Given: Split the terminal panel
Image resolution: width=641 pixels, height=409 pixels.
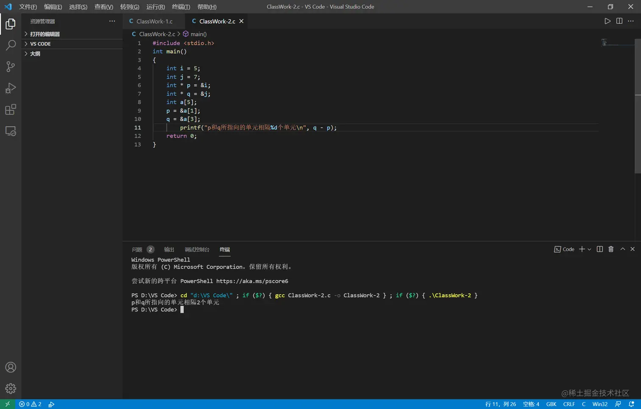Looking at the screenshot, I should tap(600, 249).
